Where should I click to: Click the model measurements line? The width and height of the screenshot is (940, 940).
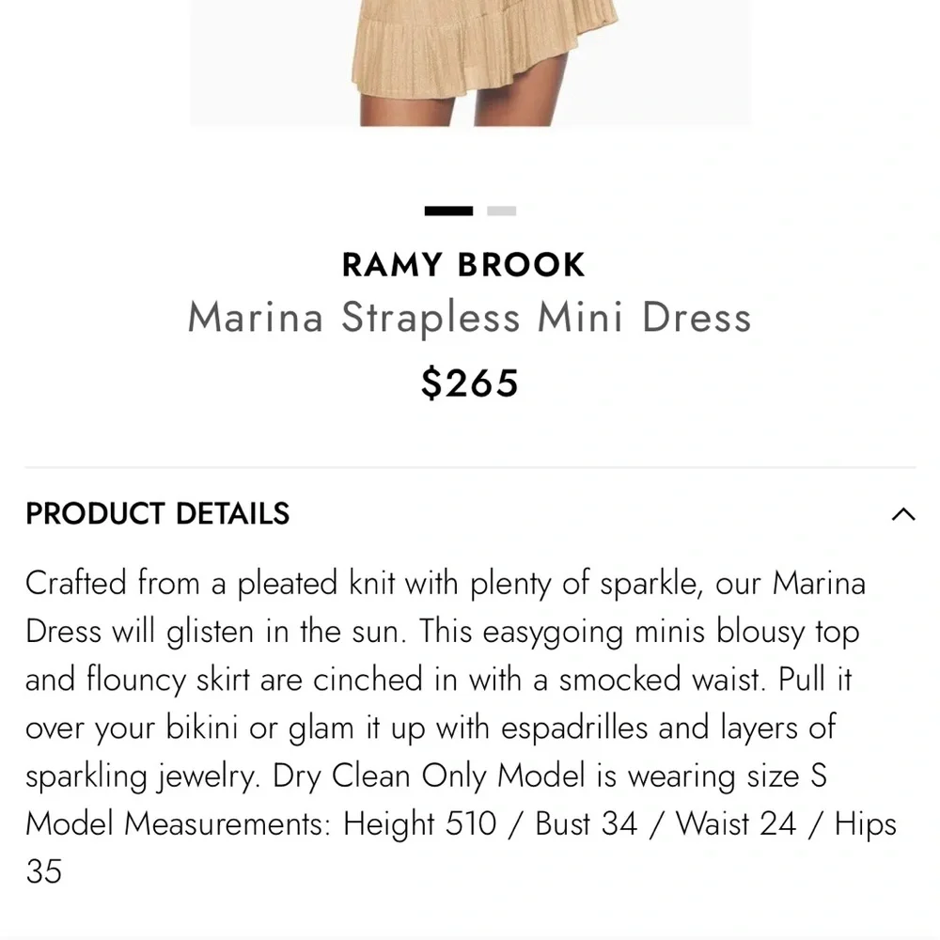(460, 823)
